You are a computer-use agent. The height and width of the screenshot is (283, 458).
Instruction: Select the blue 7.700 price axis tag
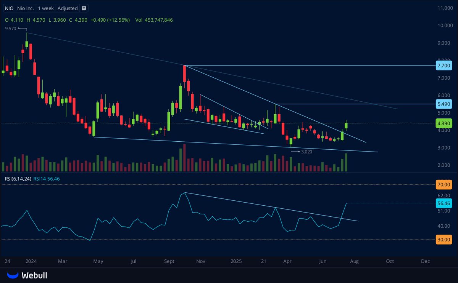(444, 66)
